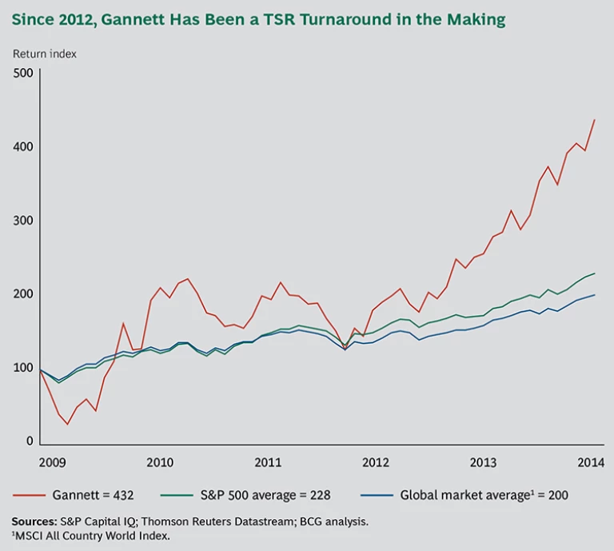Image resolution: width=614 pixels, height=551 pixels.
Task: Select the 2010 label on the x-axis
Action: click(x=160, y=462)
